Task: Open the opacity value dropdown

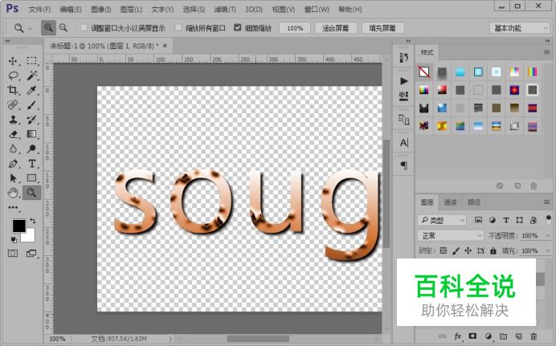Action: [547, 235]
